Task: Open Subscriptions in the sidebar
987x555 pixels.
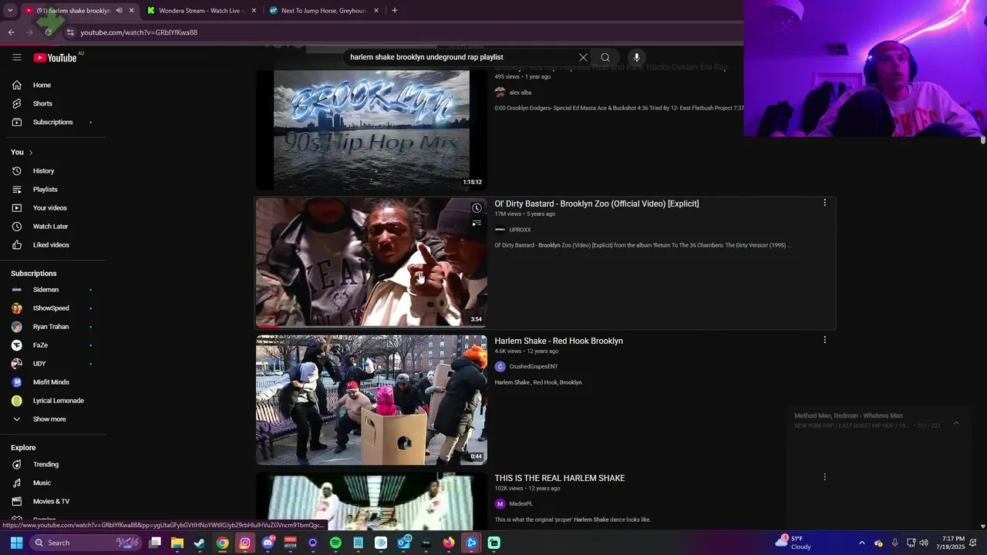Action: point(52,122)
